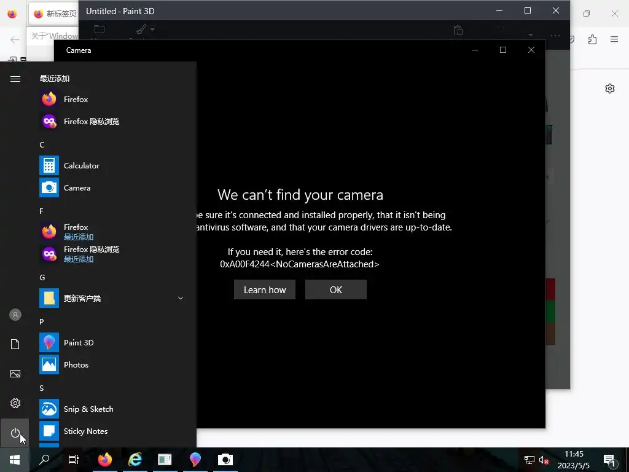
Task: Click Paint 3D paste clipboard icon
Action: tap(458, 30)
